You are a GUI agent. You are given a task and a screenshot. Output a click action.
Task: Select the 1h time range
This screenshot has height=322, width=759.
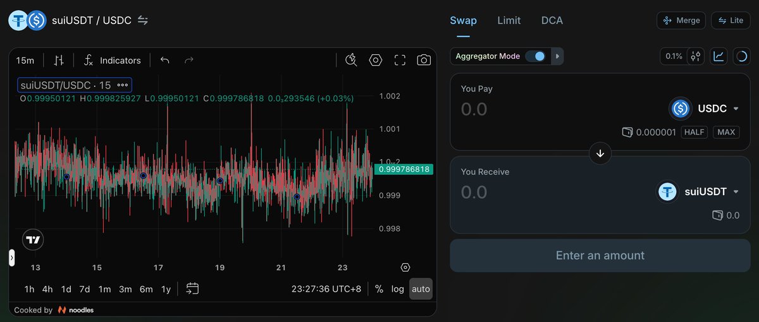click(29, 289)
